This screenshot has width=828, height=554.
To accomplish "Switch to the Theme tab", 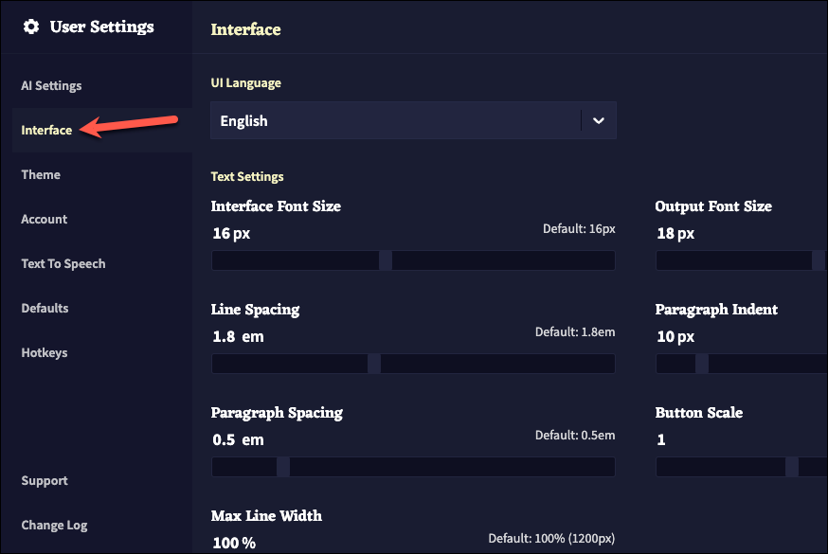I will 41,174.
